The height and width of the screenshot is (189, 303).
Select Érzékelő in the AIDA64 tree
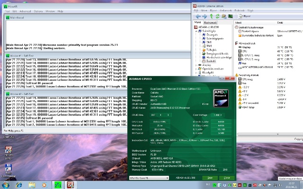coord(209,61)
